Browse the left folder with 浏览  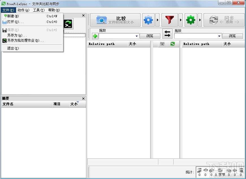pyautogui.click(x=150, y=36)
